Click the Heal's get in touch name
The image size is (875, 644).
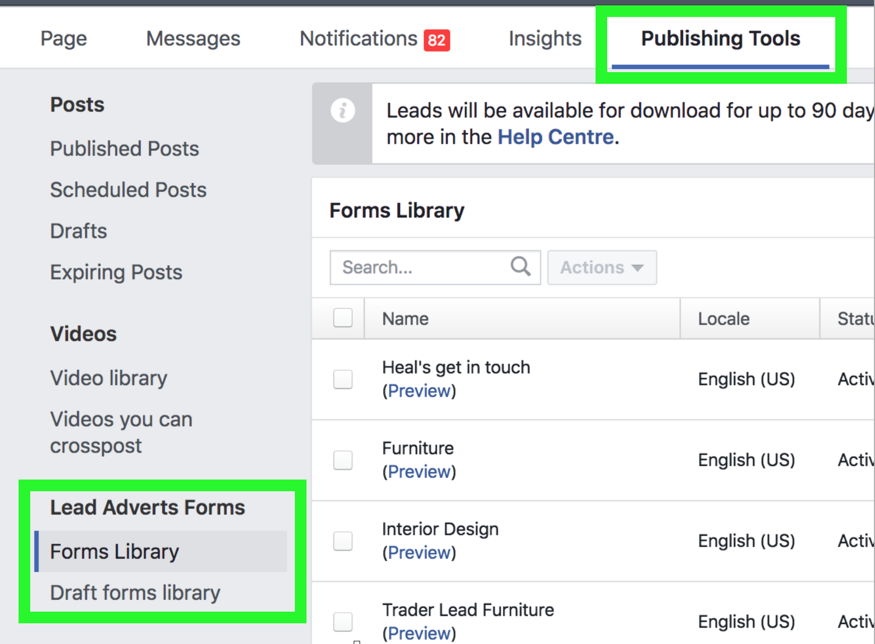pos(456,367)
